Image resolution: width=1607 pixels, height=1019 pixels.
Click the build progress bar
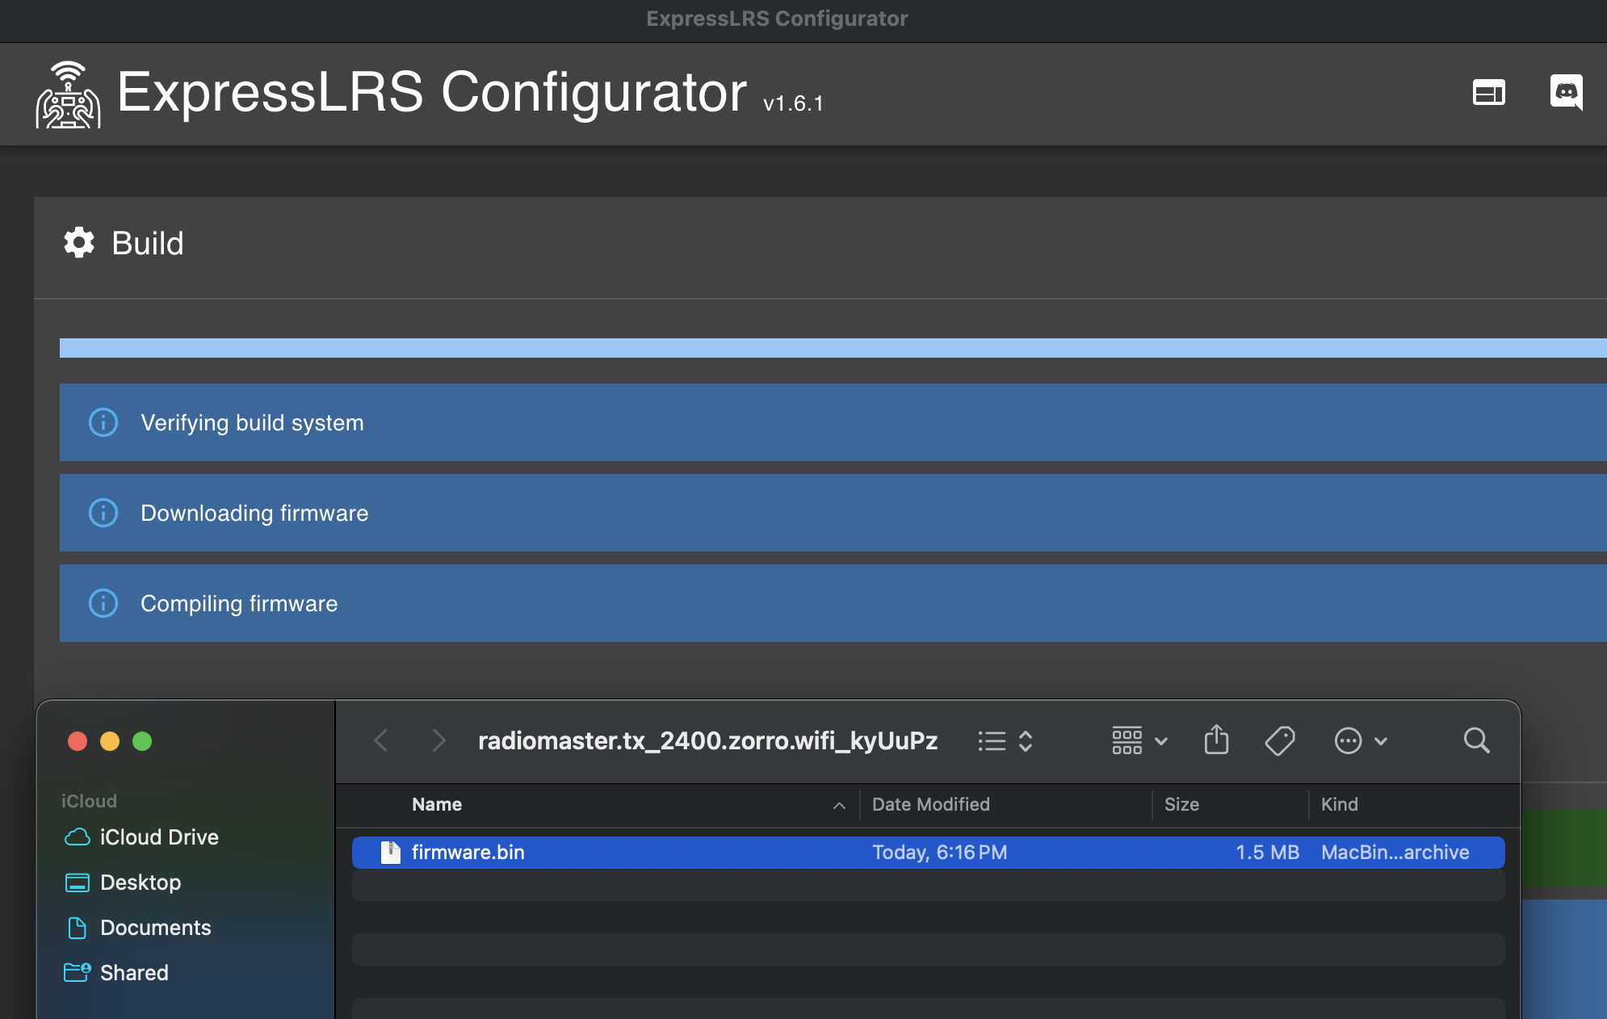(x=833, y=348)
